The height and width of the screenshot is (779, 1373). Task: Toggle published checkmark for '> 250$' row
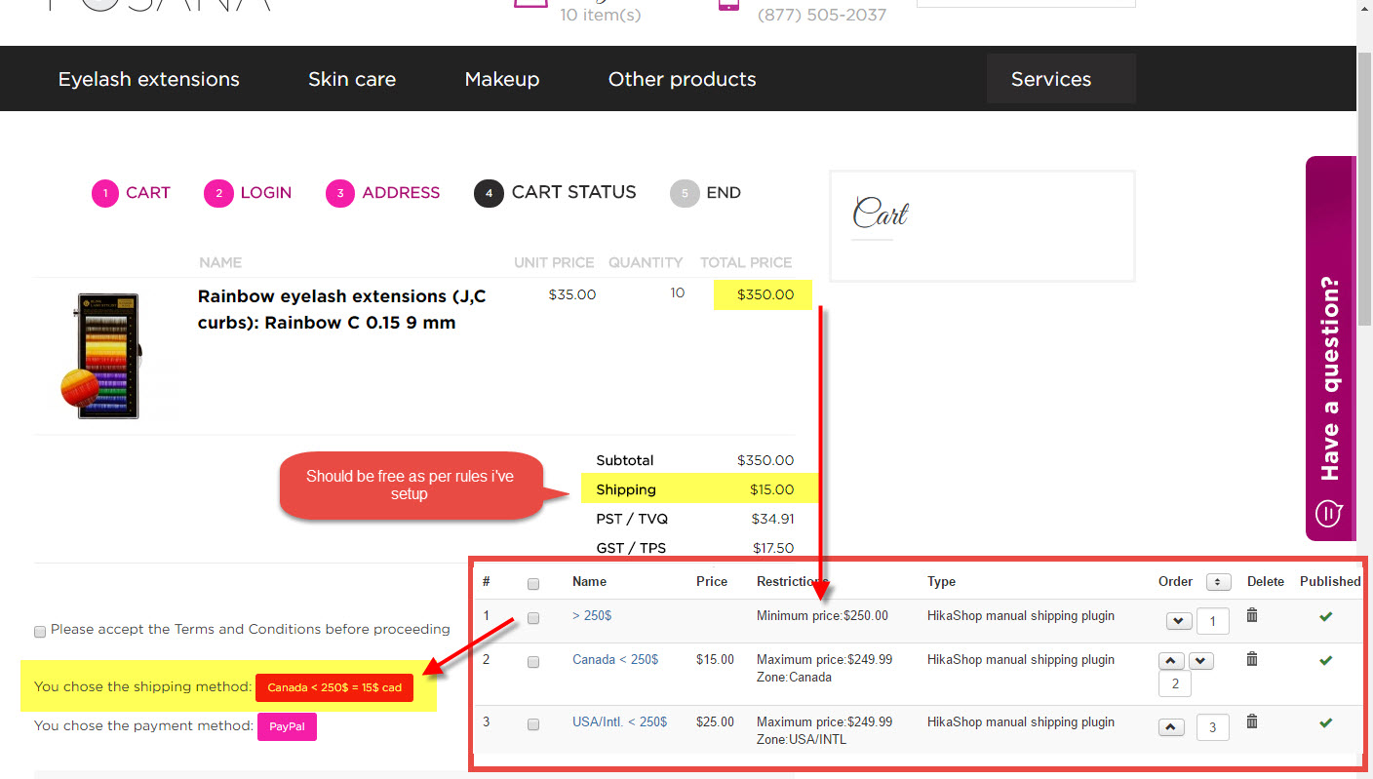pos(1326,616)
